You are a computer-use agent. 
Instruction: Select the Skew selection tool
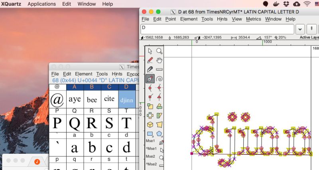point(159,115)
